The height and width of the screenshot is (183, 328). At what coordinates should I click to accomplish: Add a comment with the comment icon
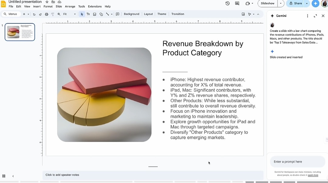point(118,14)
